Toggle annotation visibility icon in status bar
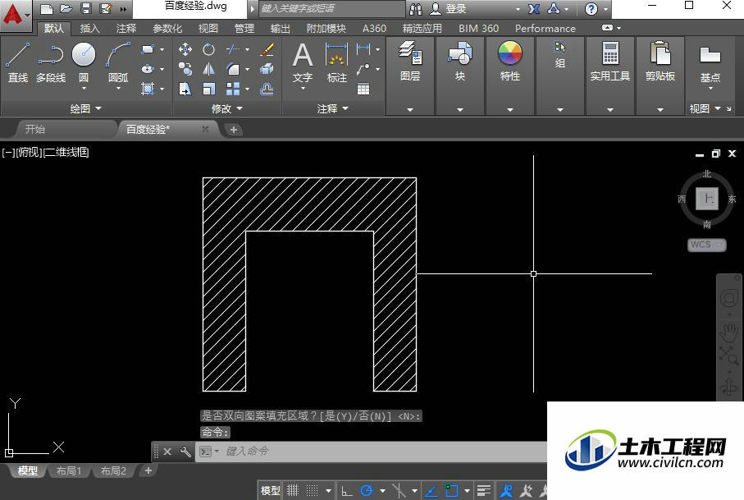This screenshot has width=744, height=500. tap(506, 490)
